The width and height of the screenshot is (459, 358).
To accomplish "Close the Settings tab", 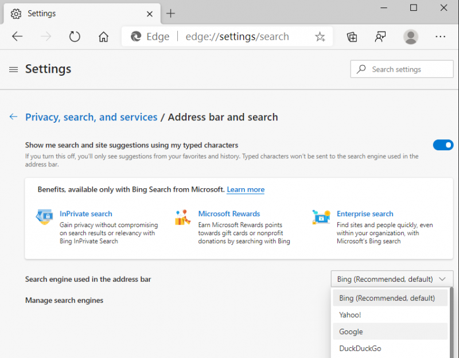I will [150, 14].
